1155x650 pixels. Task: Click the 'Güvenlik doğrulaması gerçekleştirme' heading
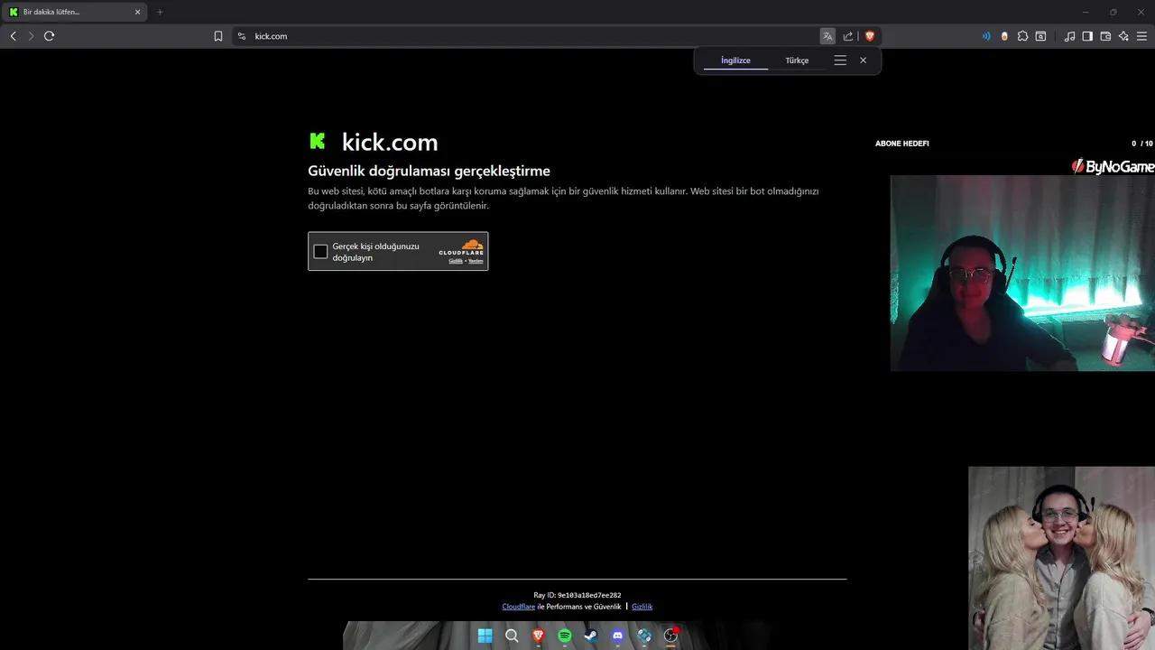[429, 171]
